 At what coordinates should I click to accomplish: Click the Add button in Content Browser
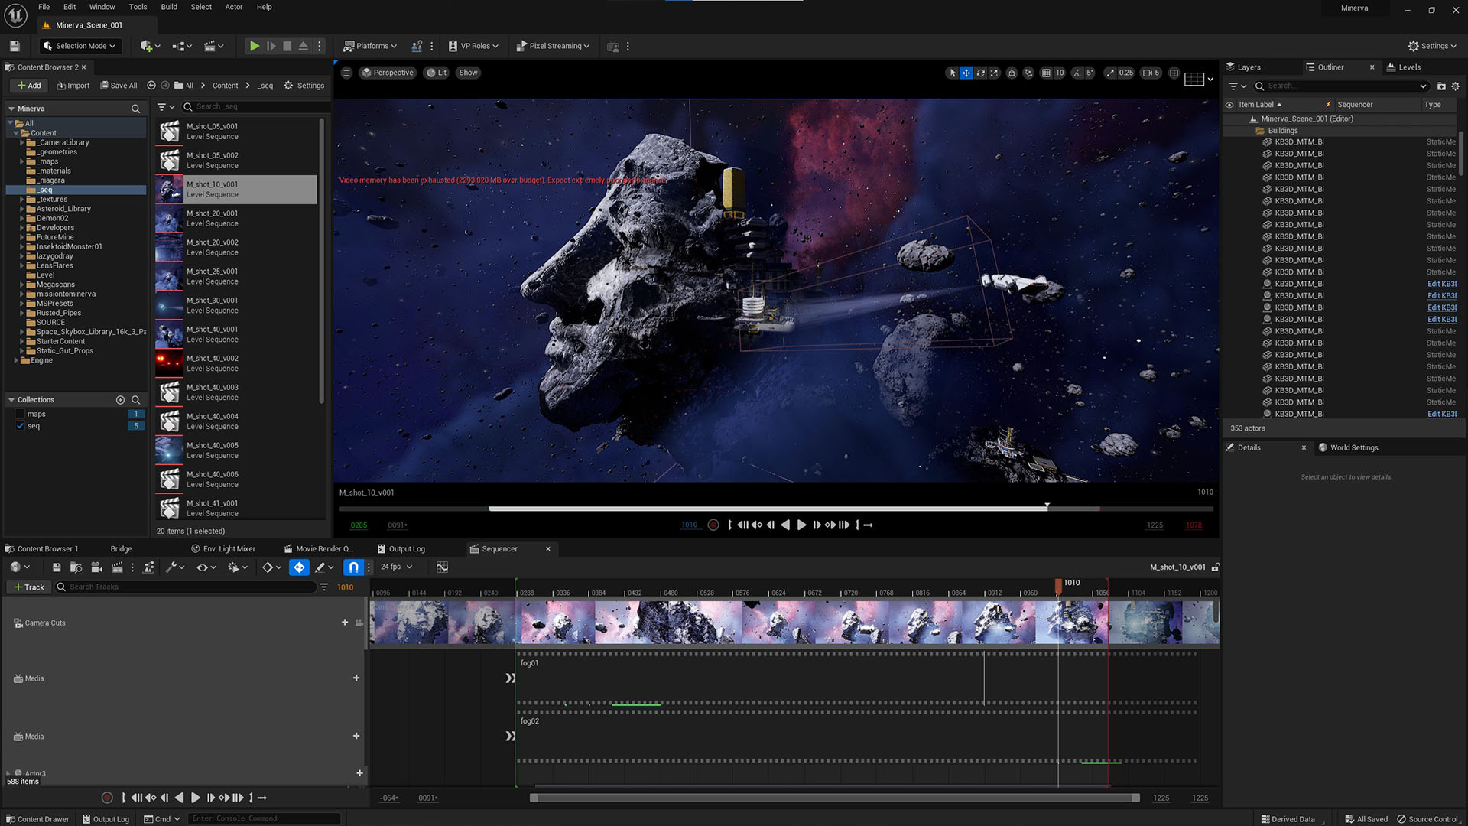click(29, 86)
